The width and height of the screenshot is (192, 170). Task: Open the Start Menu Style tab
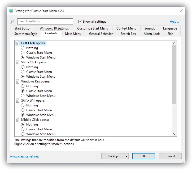[x=26, y=34]
